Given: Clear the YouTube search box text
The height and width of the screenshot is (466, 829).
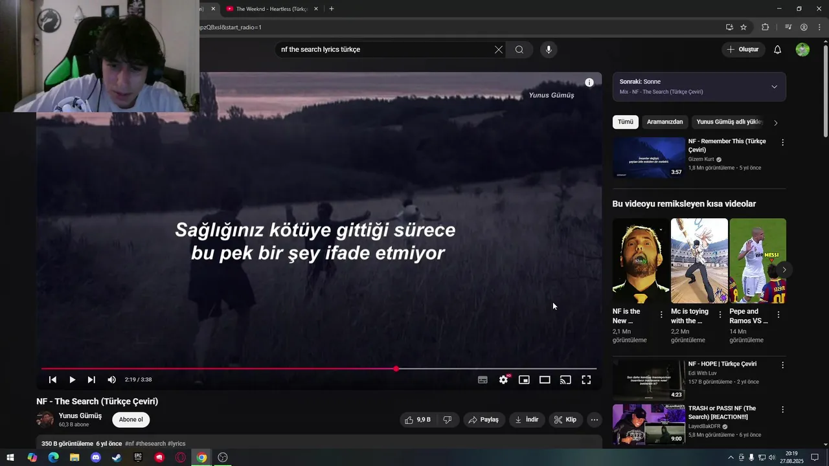Looking at the screenshot, I should (x=499, y=50).
